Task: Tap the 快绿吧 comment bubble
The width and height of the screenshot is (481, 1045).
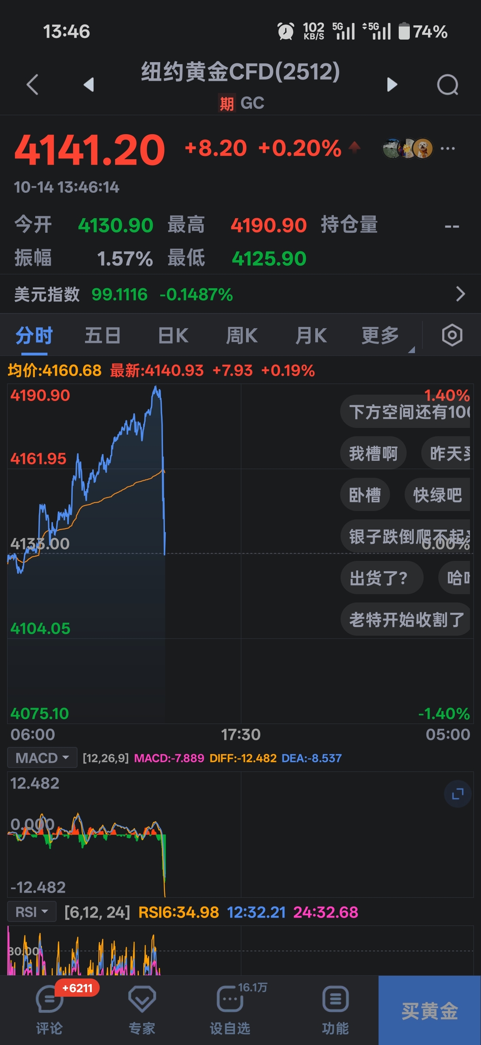Action: 437,494
